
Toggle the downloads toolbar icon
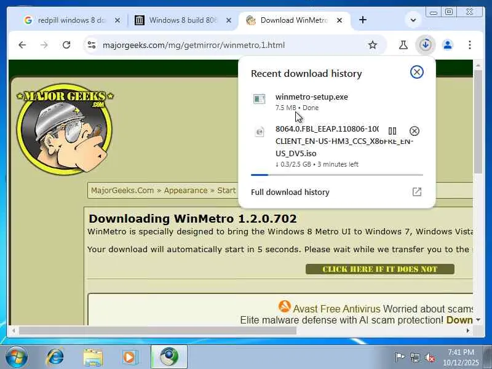pyautogui.click(x=426, y=45)
